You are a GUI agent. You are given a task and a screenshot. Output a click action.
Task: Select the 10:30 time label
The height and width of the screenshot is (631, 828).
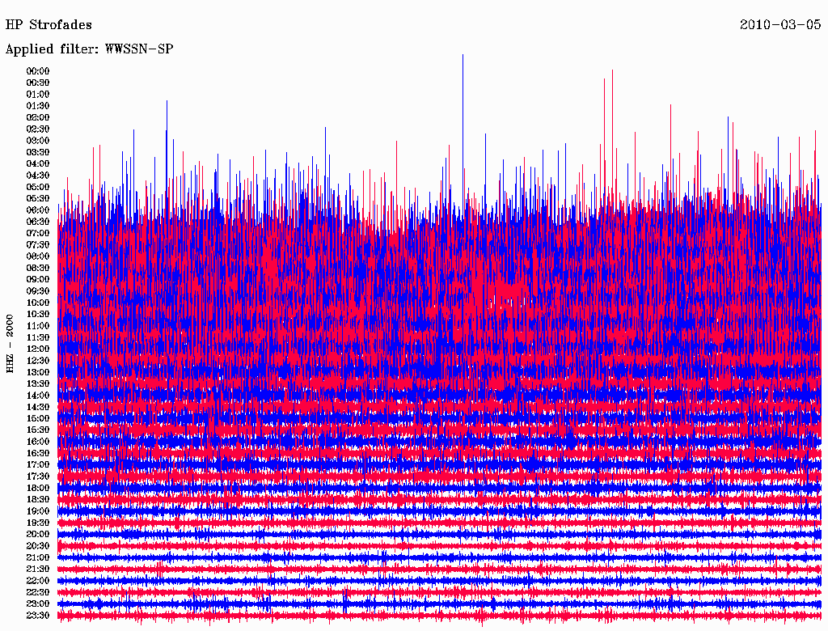(x=38, y=315)
